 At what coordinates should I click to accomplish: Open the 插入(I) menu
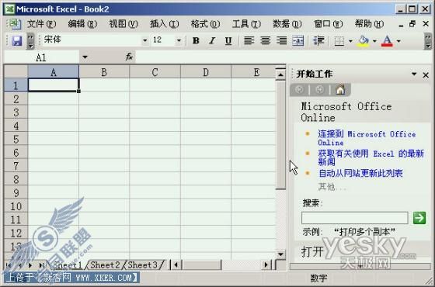[x=165, y=24]
